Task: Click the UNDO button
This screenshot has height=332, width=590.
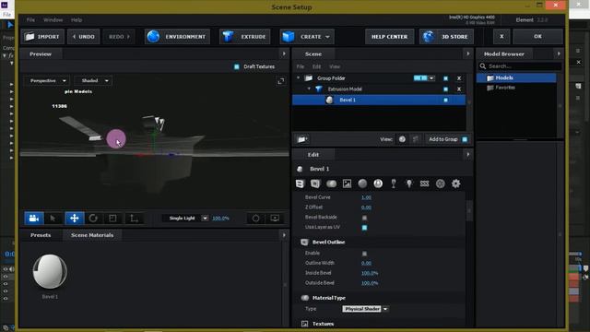Action: (84, 37)
